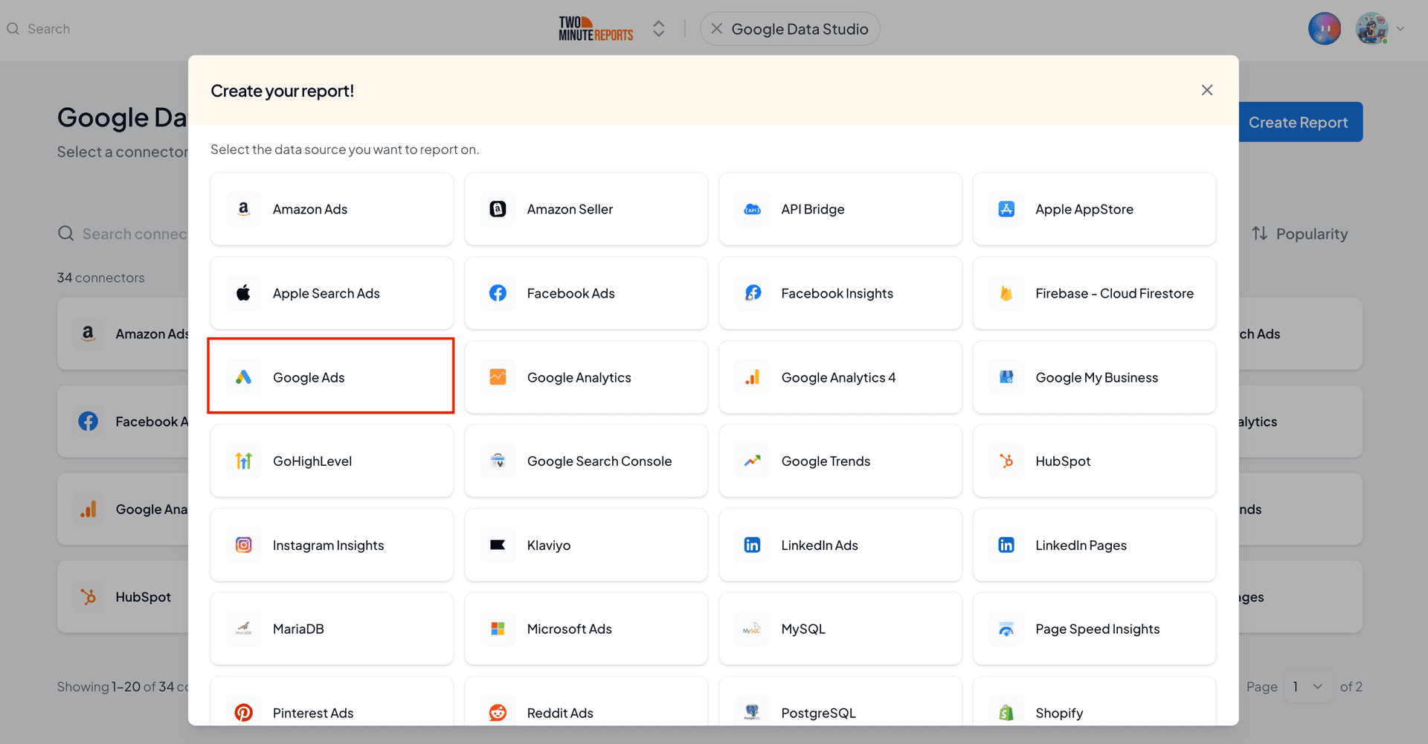Click the MySQL logo icon
This screenshot has height=744, width=1428.
[x=752, y=629]
